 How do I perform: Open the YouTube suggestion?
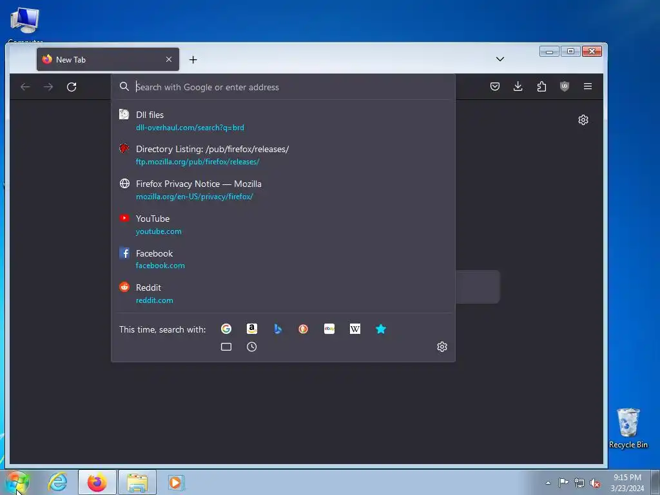point(283,225)
